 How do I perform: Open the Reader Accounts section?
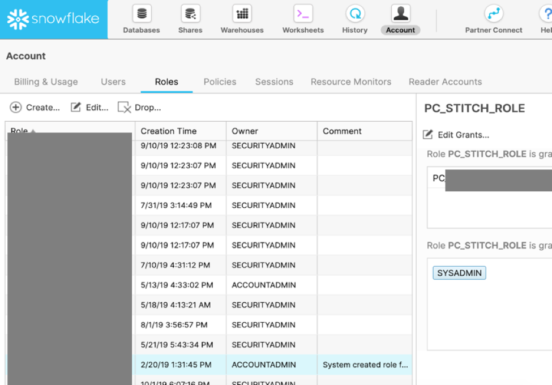click(445, 82)
